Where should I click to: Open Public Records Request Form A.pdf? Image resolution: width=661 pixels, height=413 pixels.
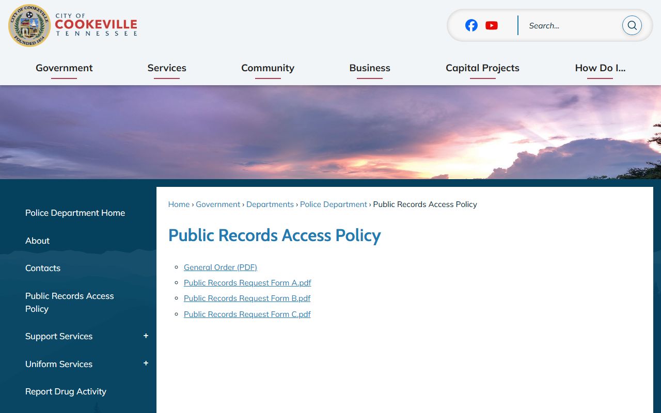pyautogui.click(x=247, y=283)
